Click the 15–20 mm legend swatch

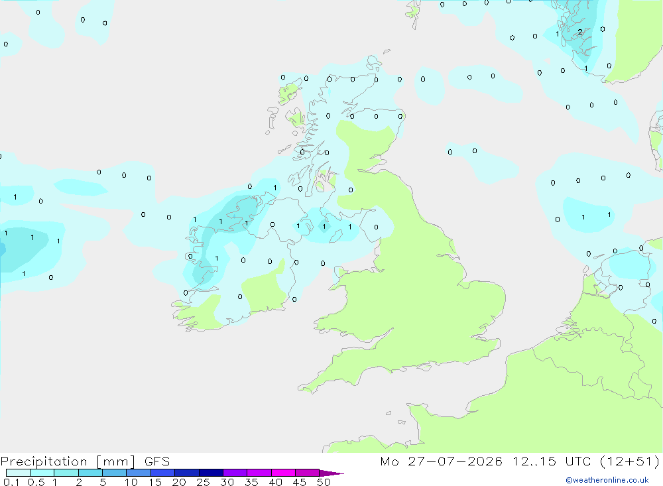[163, 473]
